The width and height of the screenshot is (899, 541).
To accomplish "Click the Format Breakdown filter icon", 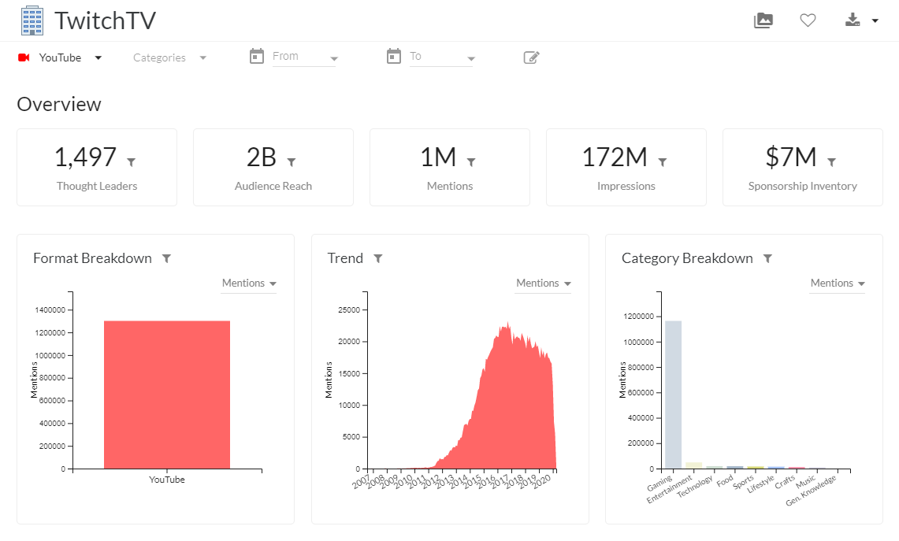I will pyautogui.click(x=166, y=258).
